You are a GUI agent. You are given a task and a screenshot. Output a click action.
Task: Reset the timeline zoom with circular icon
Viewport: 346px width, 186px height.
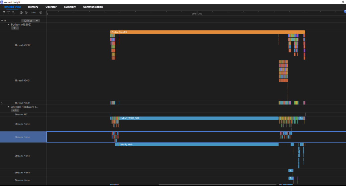coord(21,13)
